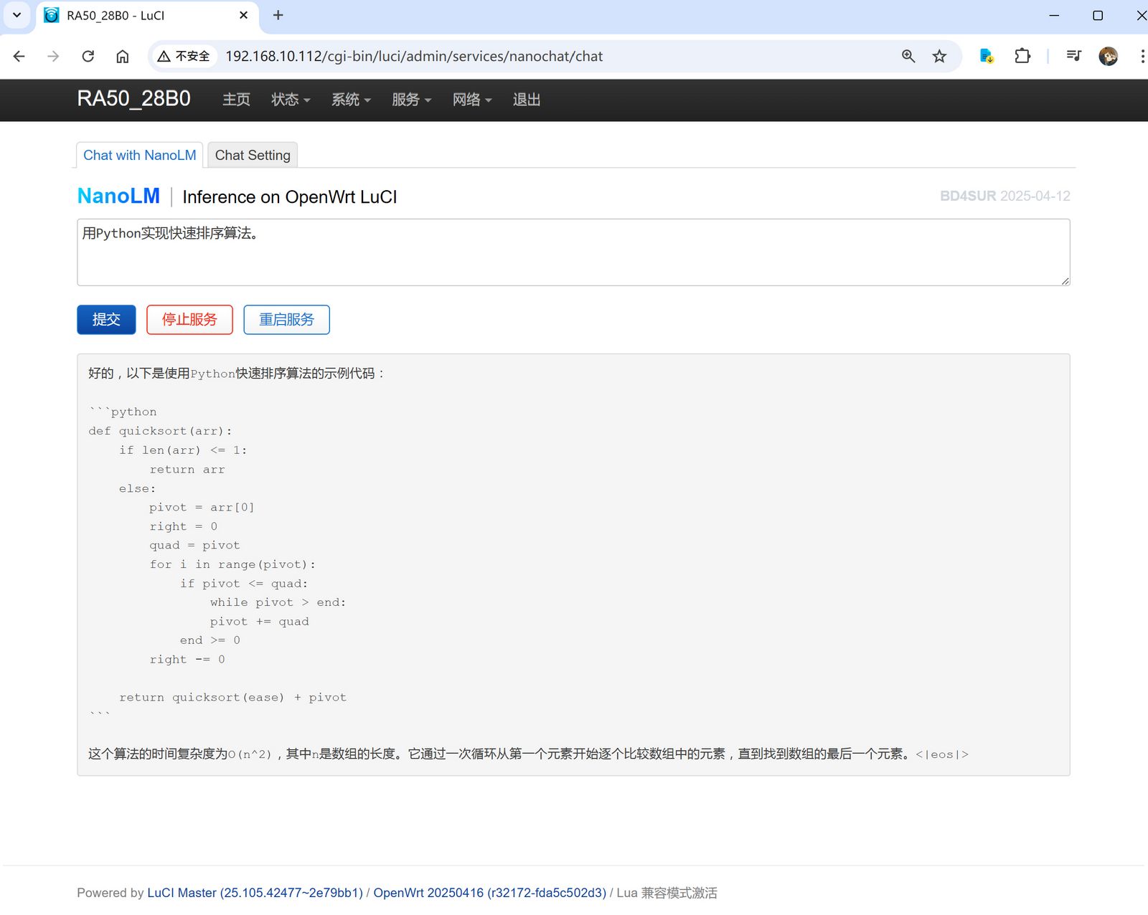Bookmark this page with star icon

click(939, 56)
